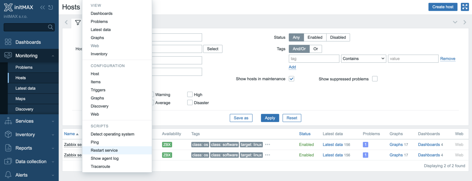Click the ellipsis icon after target: linux tag
Image resolution: width=472 pixels, height=181 pixels.
(x=267, y=144)
